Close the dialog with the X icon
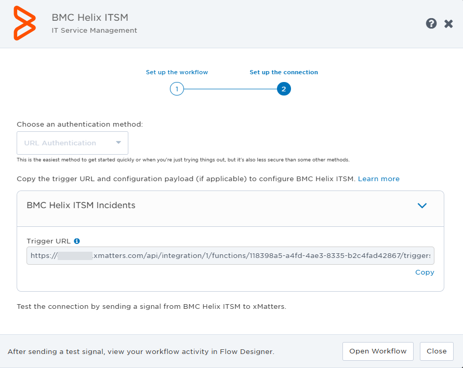The image size is (463, 368). tap(448, 23)
